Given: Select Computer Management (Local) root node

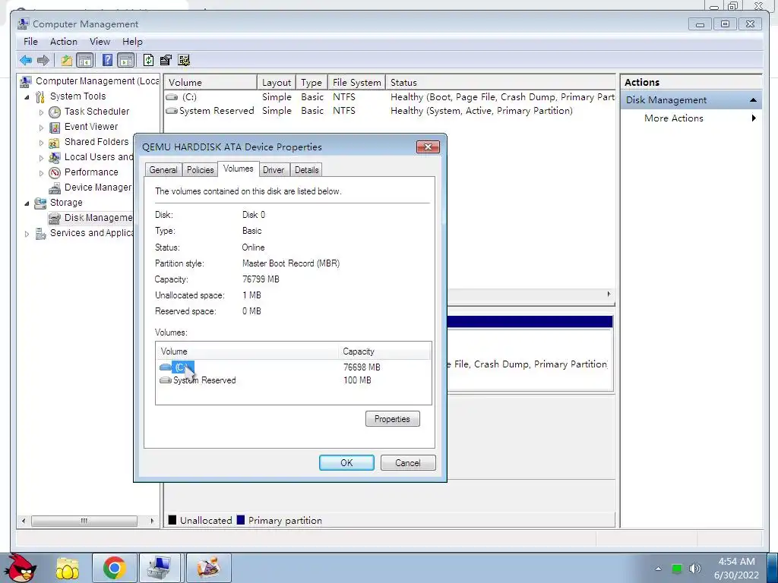Looking at the screenshot, I should [x=97, y=80].
